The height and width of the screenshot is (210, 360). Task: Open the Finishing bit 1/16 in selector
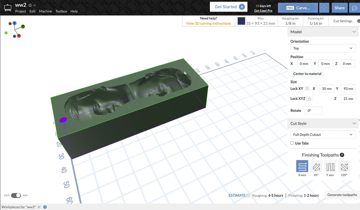pos(315,21)
